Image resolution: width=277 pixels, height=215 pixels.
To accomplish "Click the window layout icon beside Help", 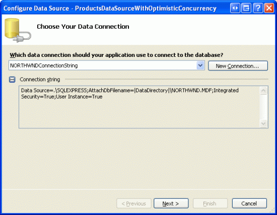I will (x=246, y=8).
